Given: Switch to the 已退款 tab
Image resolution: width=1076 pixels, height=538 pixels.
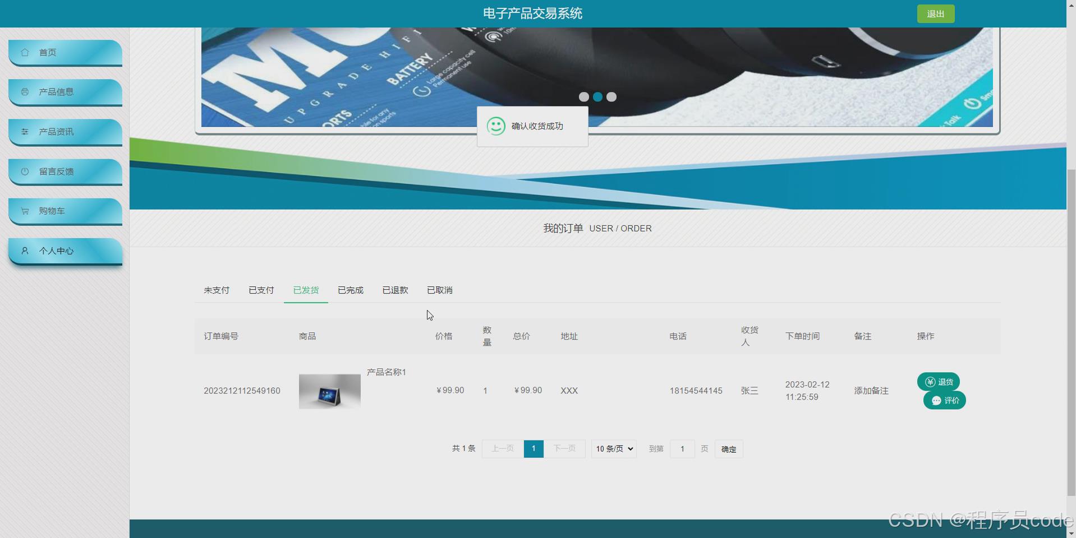Looking at the screenshot, I should click(395, 290).
